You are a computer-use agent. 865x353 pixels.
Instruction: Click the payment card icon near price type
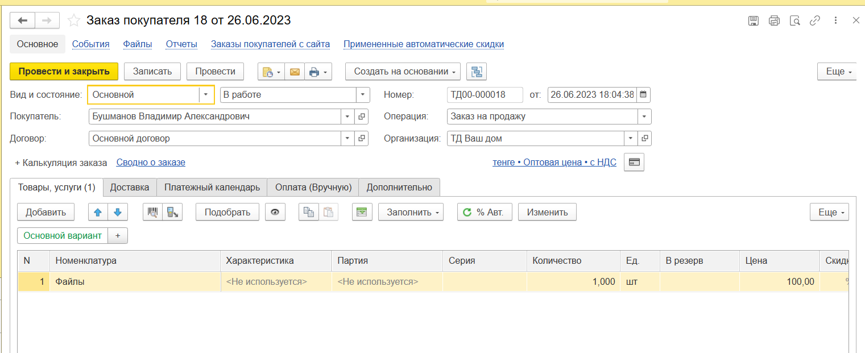pyautogui.click(x=634, y=163)
